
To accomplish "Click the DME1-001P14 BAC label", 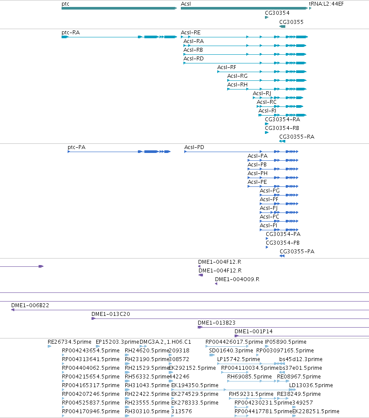I will (x=254, y=332).
